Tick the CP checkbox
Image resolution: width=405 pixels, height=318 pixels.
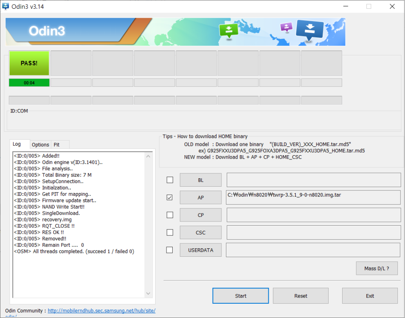pos(170,215)
